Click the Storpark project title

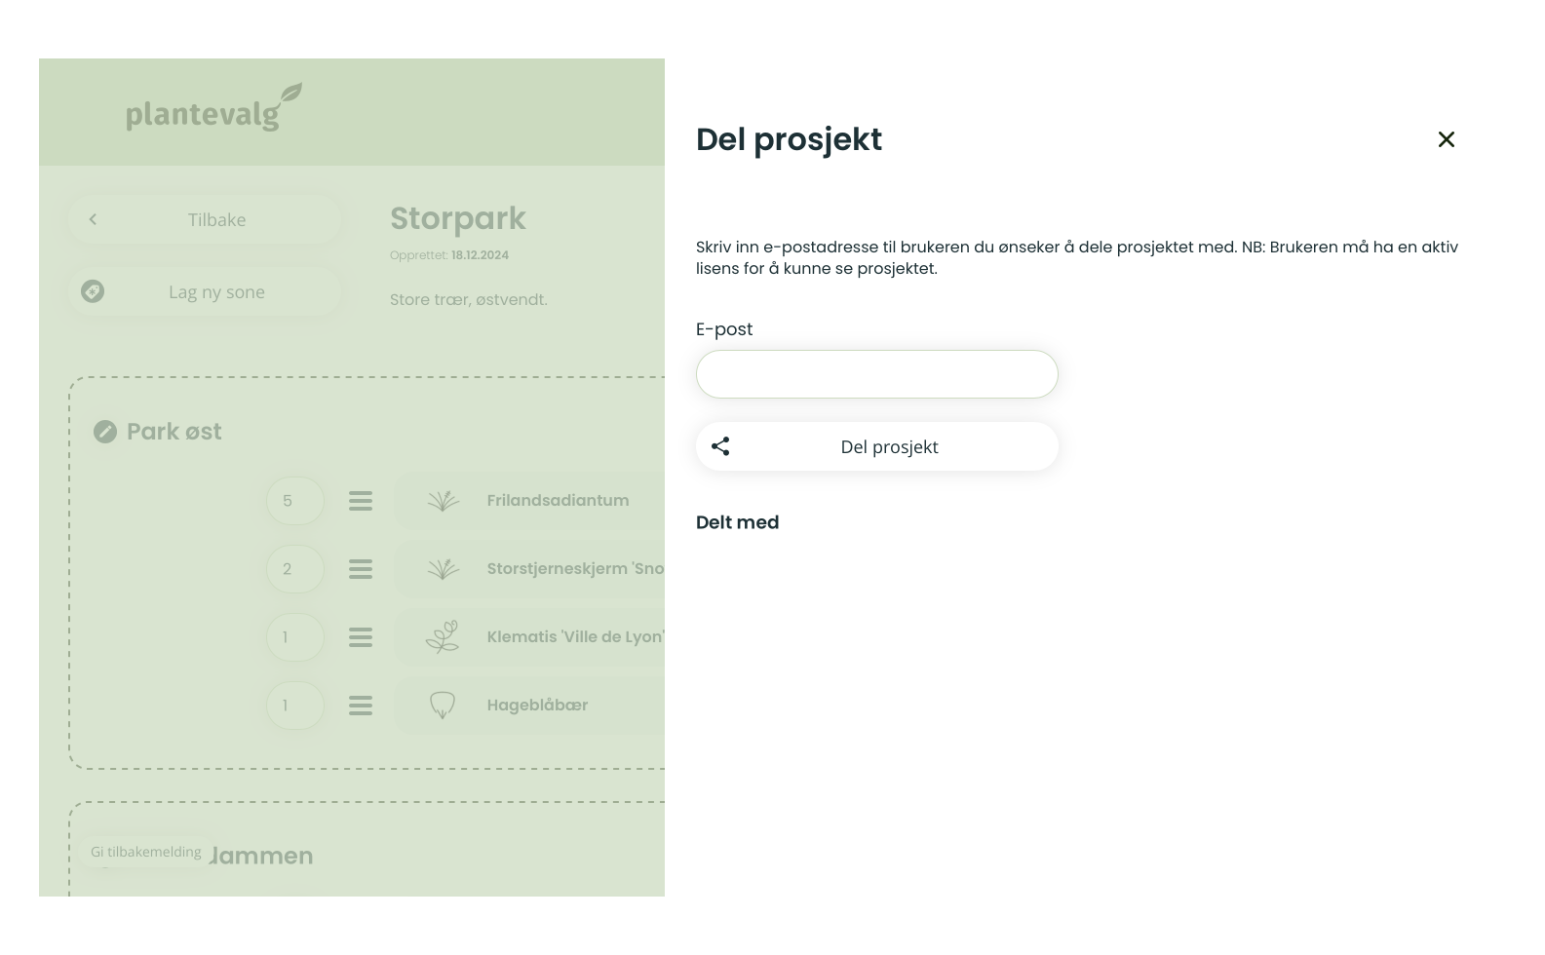[x=458, y=218]
